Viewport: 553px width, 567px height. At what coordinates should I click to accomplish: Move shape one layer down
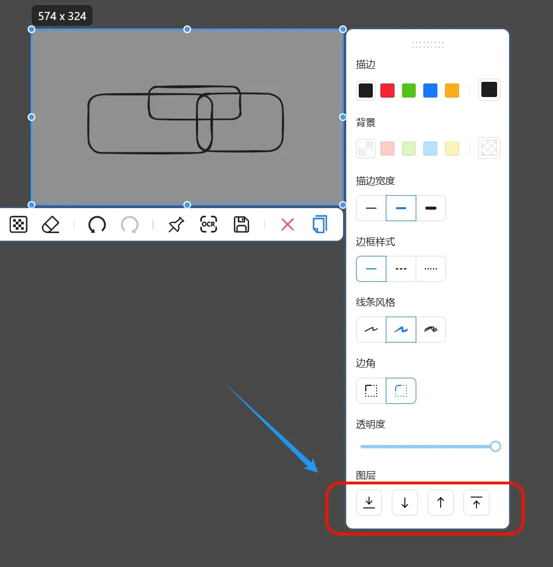click(405, 502)
